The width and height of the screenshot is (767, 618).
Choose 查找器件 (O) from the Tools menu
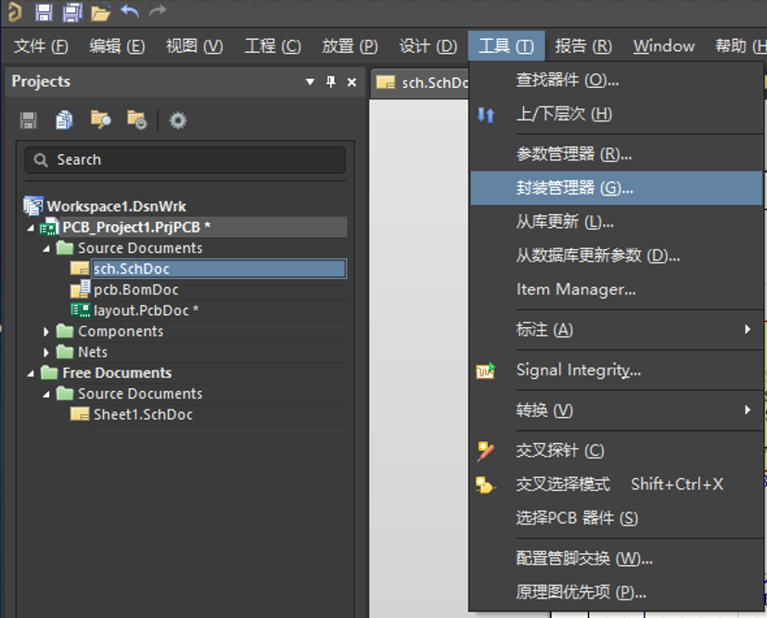[x=617, y=80]
